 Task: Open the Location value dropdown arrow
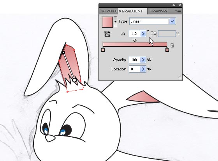point(143,69)
